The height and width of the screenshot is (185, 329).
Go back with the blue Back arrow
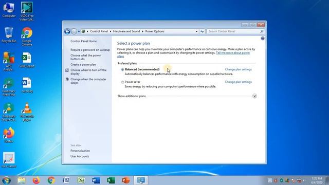click(67, 31)
